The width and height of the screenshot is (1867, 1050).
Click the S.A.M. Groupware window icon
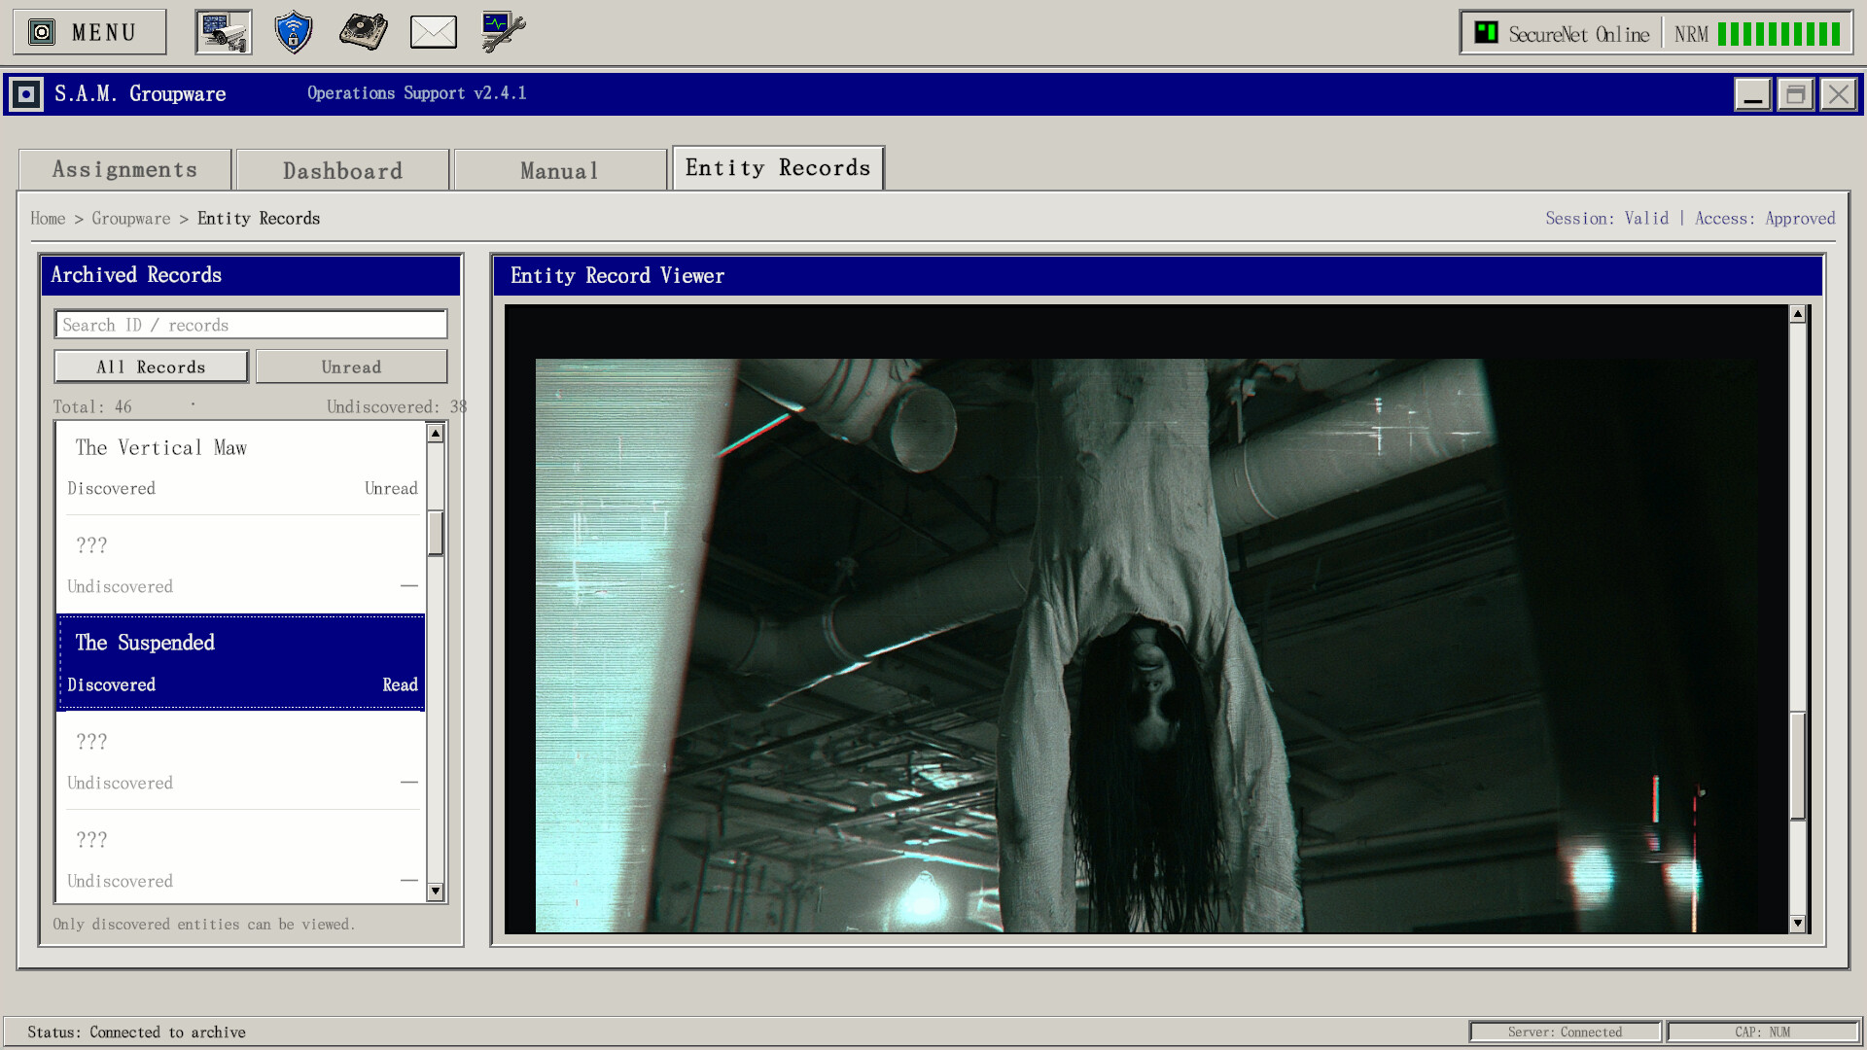point(26,94)
